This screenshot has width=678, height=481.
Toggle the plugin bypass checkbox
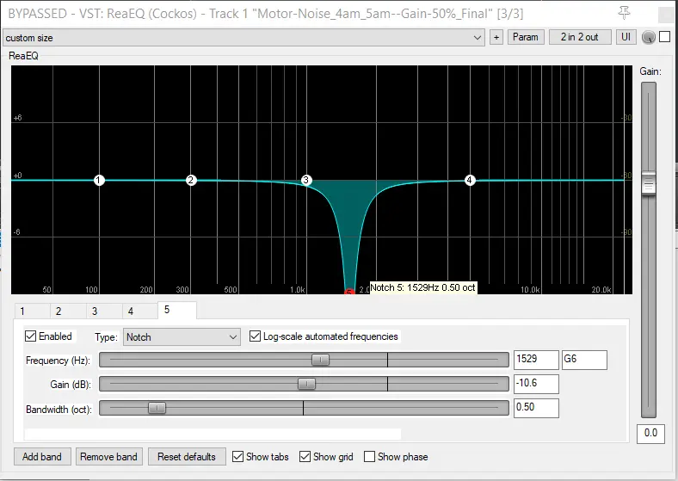click(664, 37)
